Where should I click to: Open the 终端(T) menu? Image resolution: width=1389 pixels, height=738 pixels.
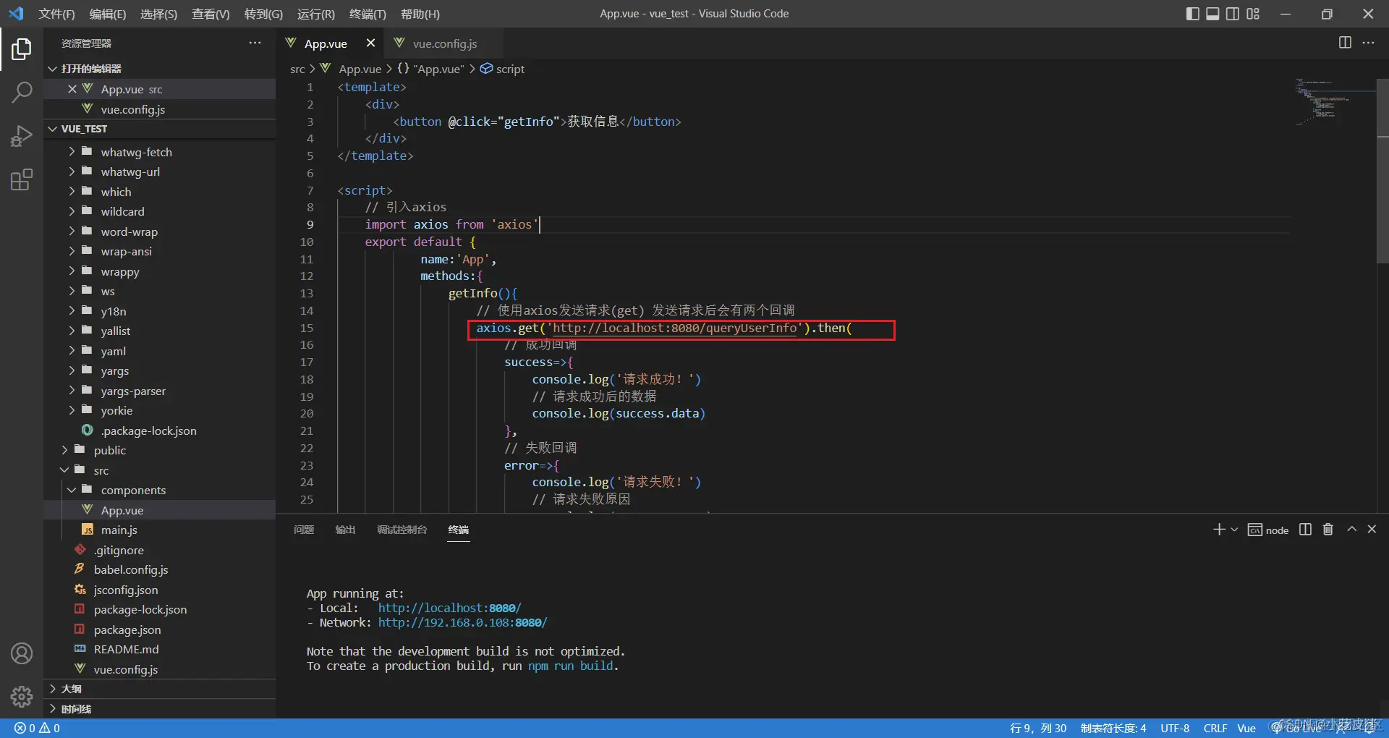(x=368, y=14)
